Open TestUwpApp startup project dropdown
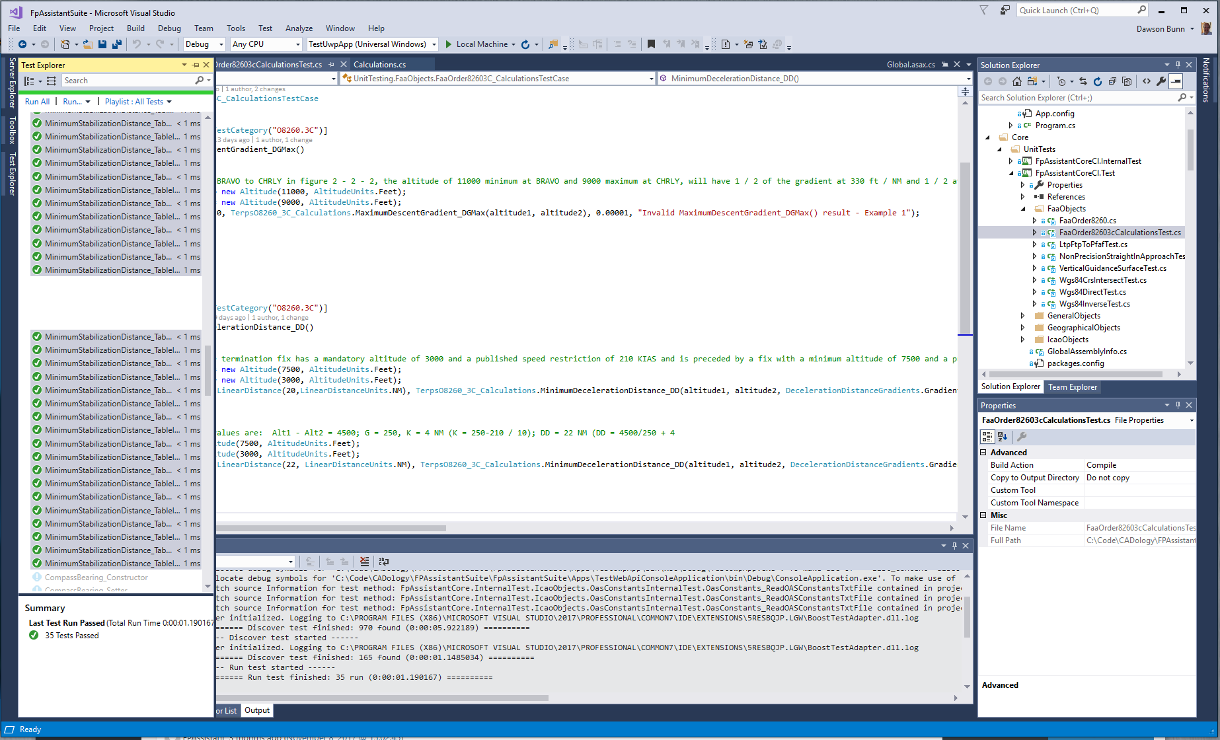Screen dimensions: 1220x740 (373, 44)
